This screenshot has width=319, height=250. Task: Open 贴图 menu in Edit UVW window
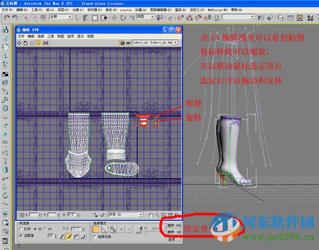(x=61, y=36)
